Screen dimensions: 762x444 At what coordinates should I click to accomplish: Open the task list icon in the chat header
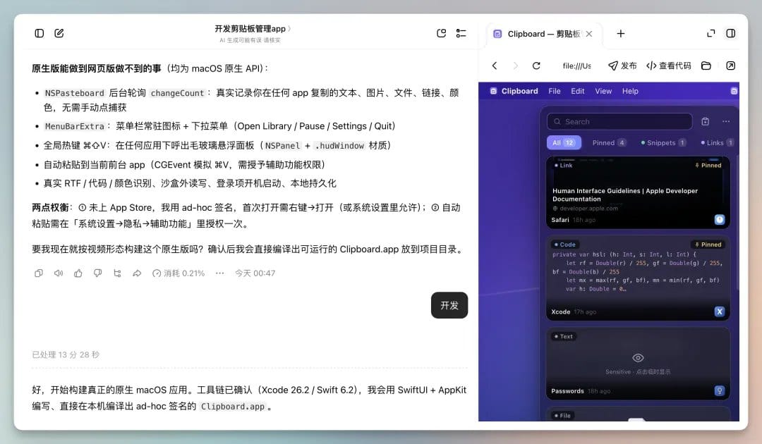pos(461,33)
